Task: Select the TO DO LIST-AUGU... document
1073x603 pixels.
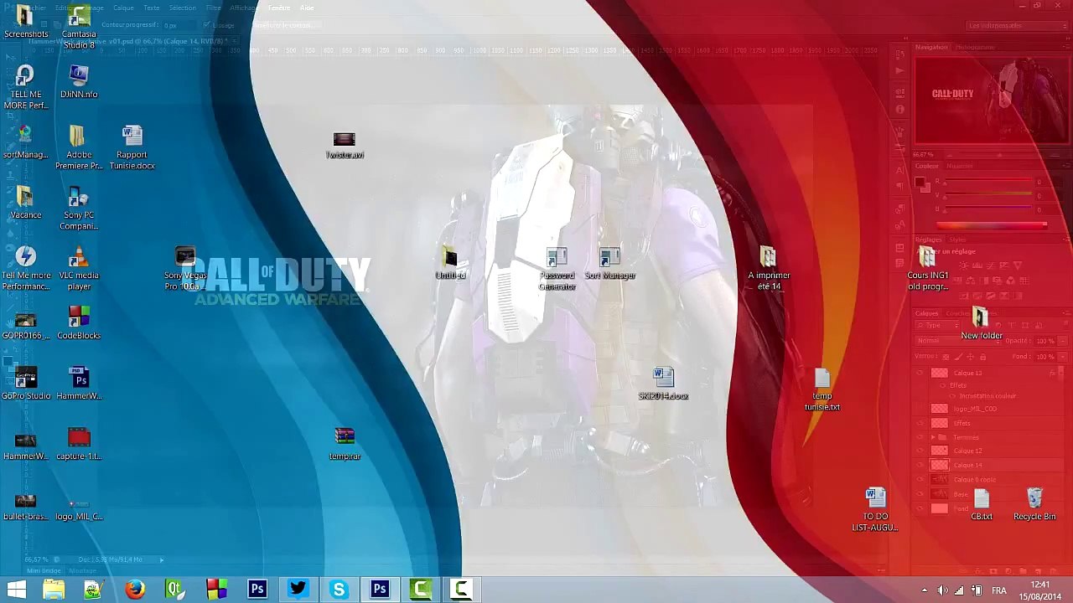Action: [875, 510]
